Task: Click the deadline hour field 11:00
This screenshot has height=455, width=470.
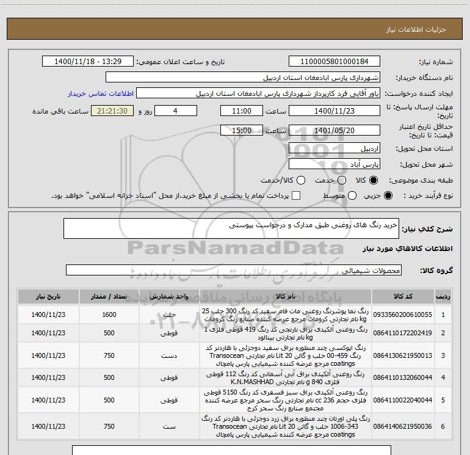Action: pyautogui.click(x=242, y=111)
